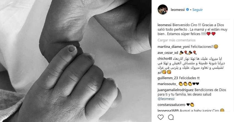Visit juangamalielrodriguez's profile
The image size is (234, 122).
click(176, 90)
